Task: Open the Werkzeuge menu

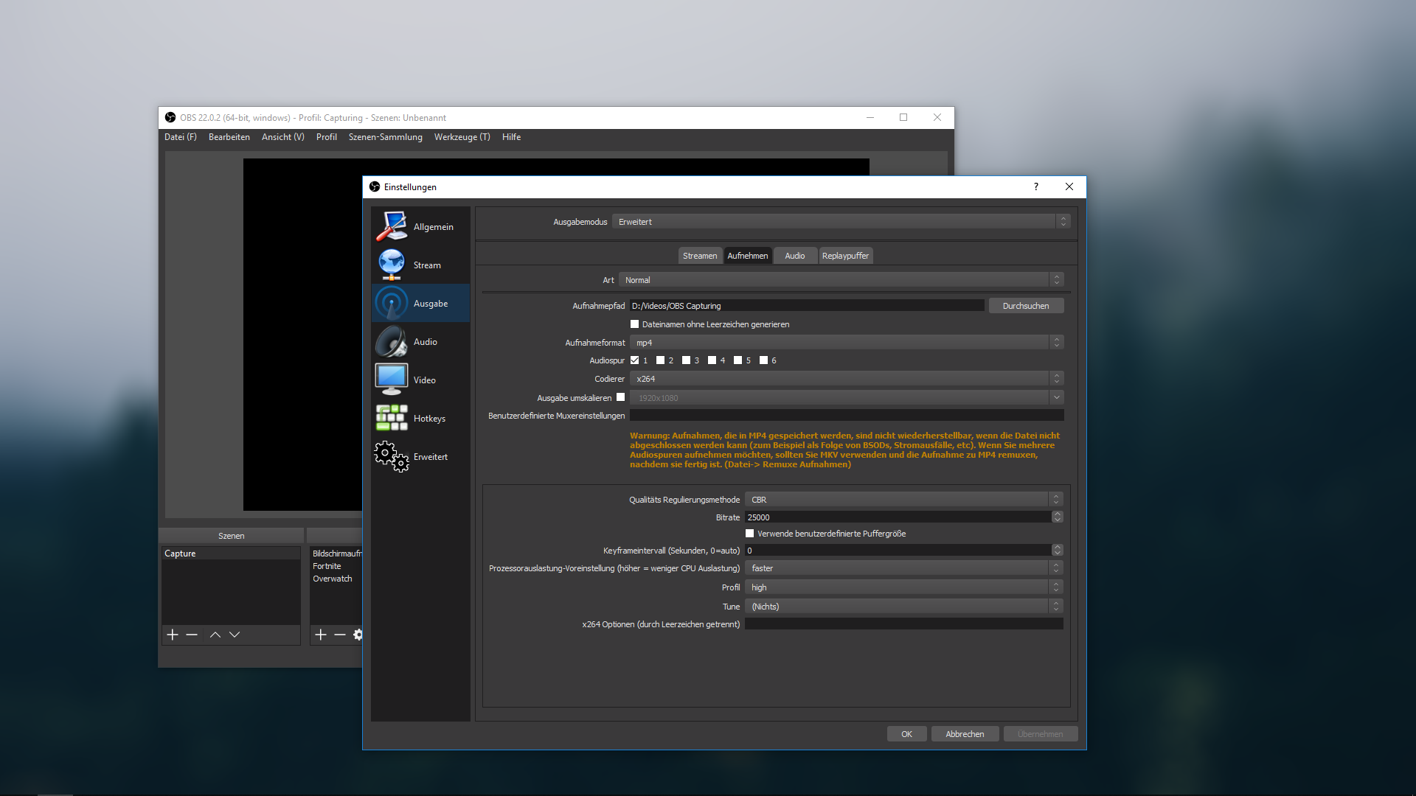Action: tap(462, 136)
